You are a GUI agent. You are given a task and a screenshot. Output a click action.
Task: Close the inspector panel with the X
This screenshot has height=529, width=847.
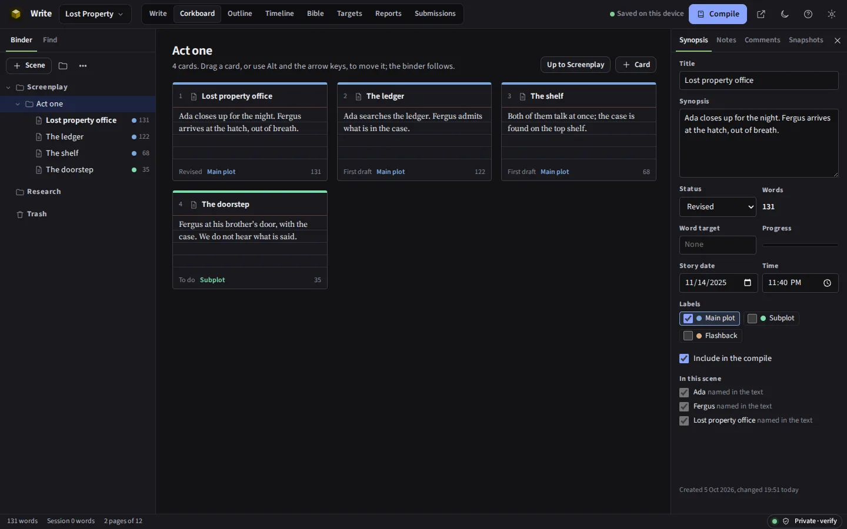pyautogui.click(x=838, y=41)
